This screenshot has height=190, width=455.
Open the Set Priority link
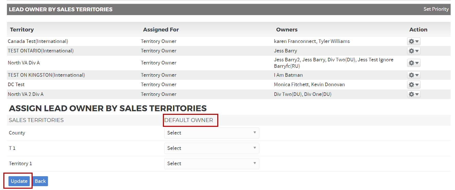tap(436, 9)
